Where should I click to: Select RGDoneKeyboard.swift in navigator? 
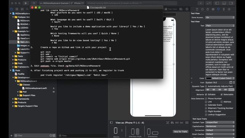[x=36, y=88]
